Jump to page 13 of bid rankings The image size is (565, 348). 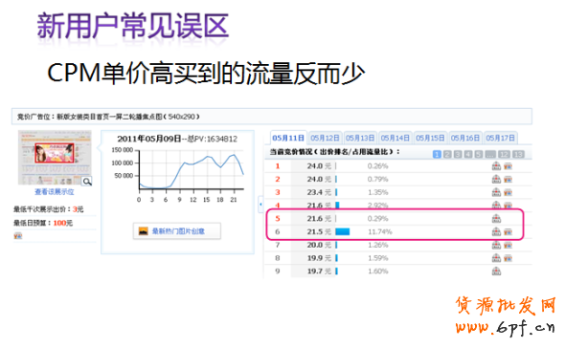pyautogui.click(x=518, y=154)
